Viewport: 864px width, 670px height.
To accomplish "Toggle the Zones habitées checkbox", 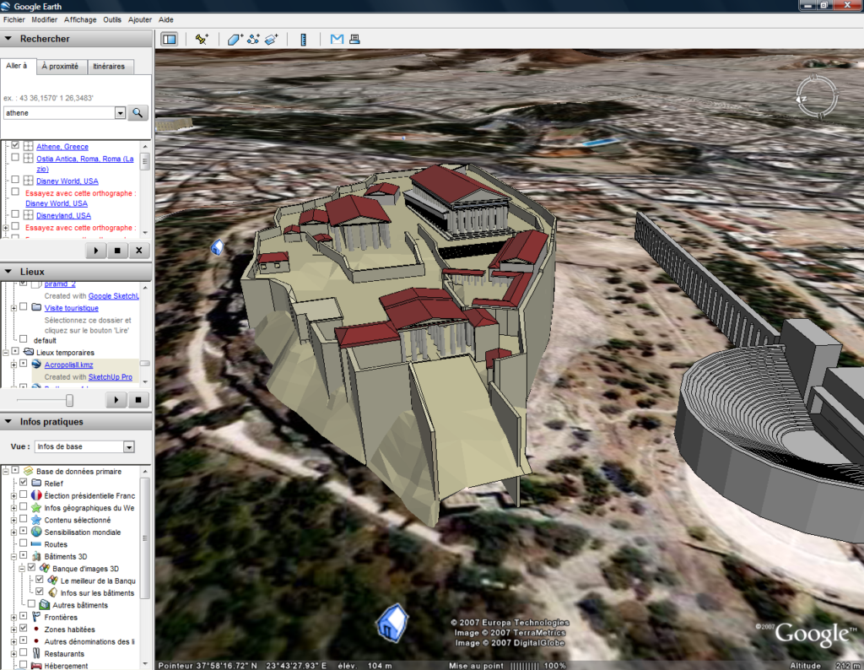I will (x=23, y=629).
